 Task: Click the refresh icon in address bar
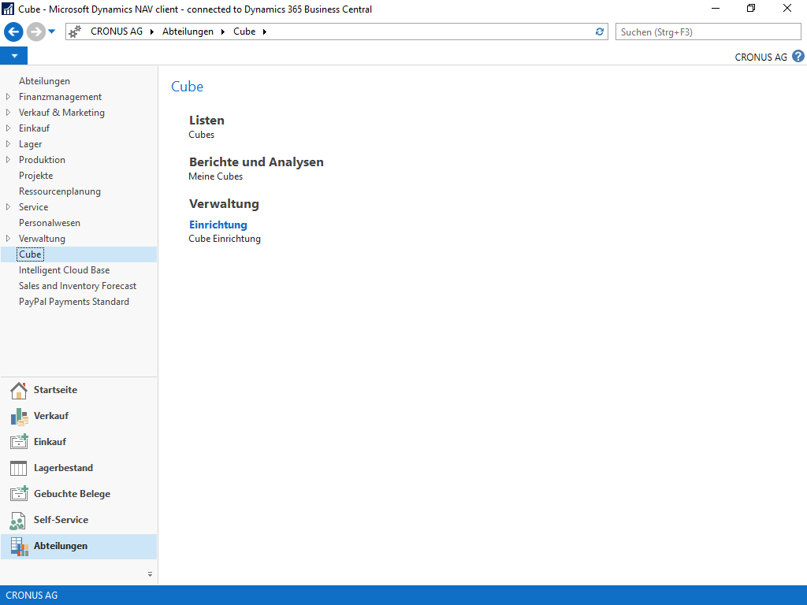click(600, 32)
